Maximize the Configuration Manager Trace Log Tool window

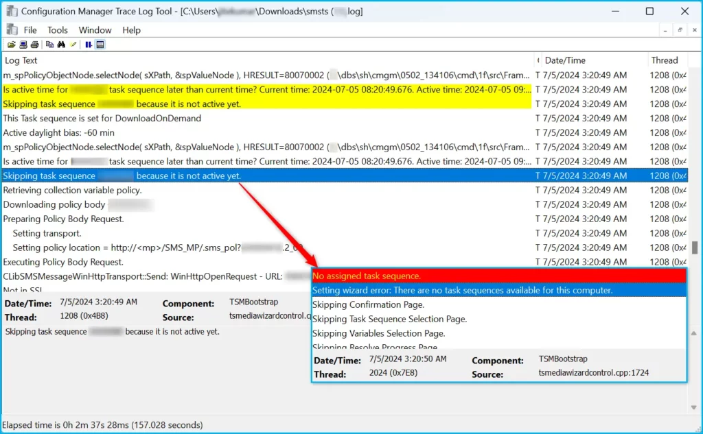click(649, 11)
